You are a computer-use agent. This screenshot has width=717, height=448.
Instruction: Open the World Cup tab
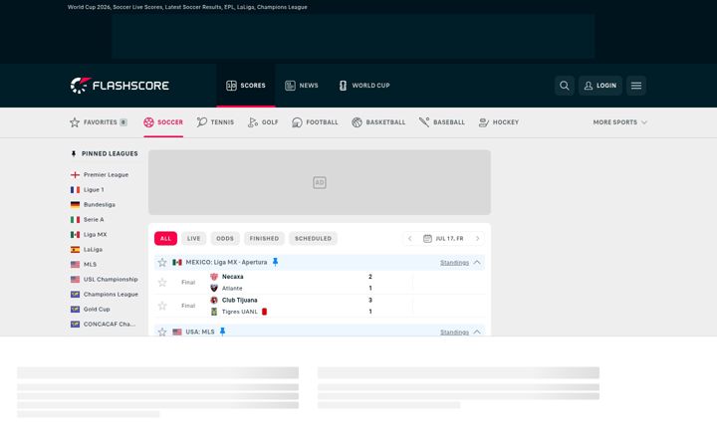(364, 86)
